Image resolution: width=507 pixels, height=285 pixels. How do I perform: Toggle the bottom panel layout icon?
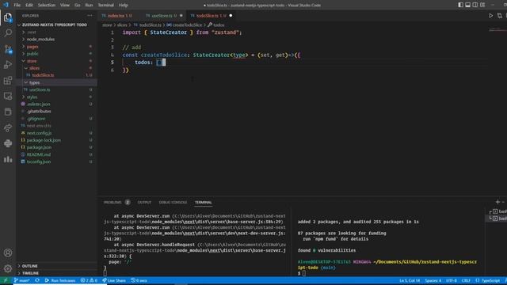pos(468,5)
